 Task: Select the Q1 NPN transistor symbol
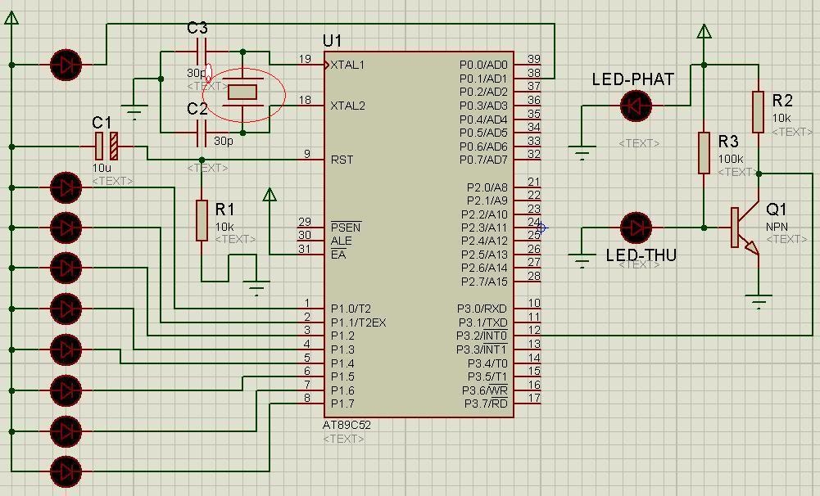tap(745, 228)
